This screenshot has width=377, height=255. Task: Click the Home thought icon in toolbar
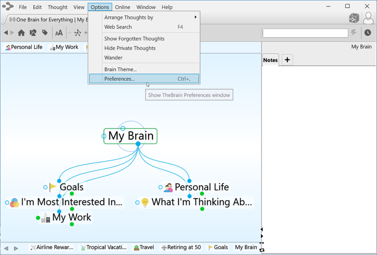click(21, 33)
